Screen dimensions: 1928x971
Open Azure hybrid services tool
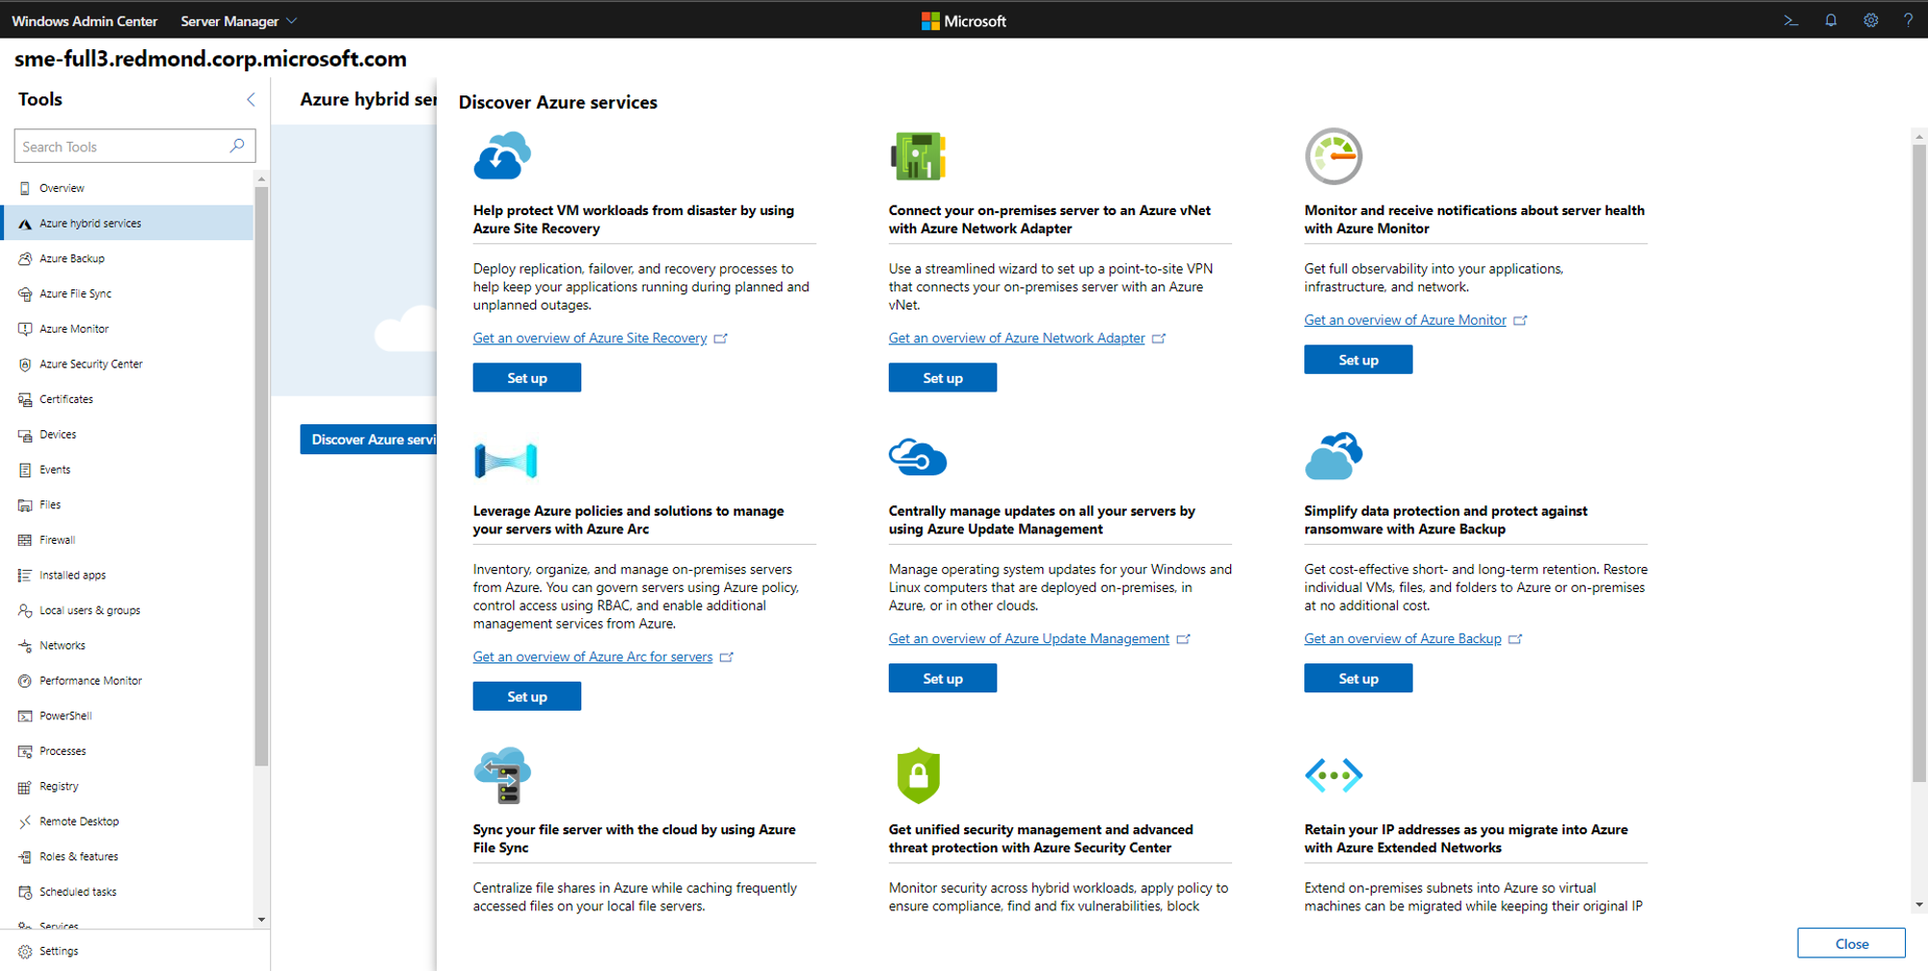tap(127, 223)
